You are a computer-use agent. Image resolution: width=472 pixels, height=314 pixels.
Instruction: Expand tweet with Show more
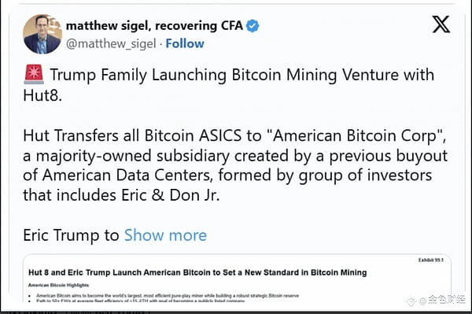[x=165, y=235]
